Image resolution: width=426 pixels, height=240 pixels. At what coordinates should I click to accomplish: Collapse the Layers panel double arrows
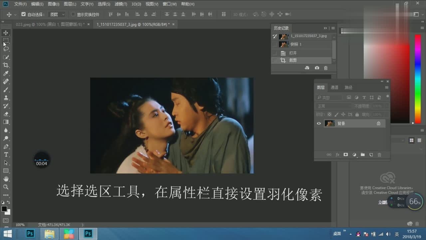(382, 81)
